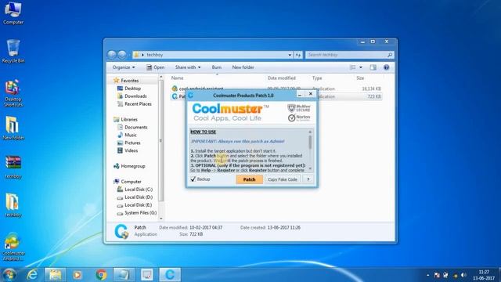Launch Internet Explorer from taskbar
This screenshot has width=501, height=282.
pos(32,275)
